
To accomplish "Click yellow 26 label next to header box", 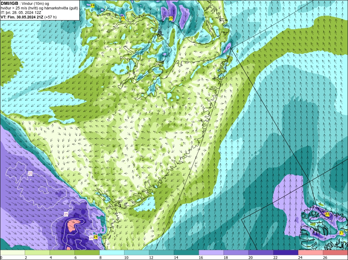I will [x=93, y=5].
